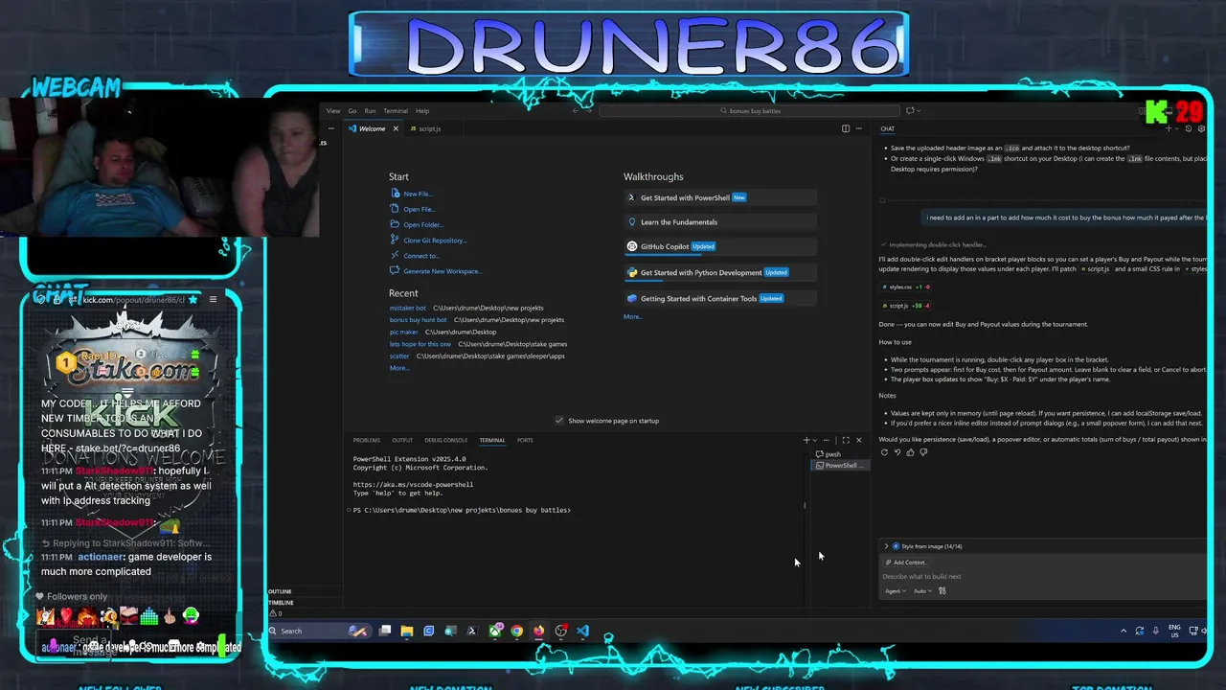Viewport: 1226px width, 690px height.
Task: Open recent project pic maker
Action: [x=403, y=332]
